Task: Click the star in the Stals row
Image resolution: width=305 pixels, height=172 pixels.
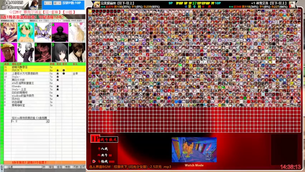Action: (x=58, y=77)
